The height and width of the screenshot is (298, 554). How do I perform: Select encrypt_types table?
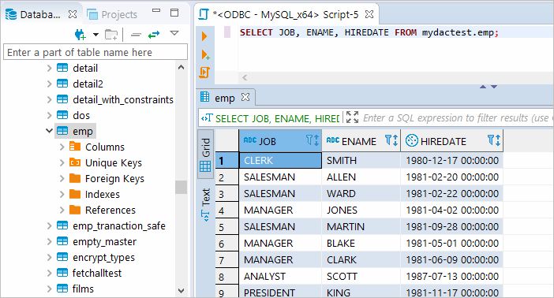click(x=103, y=257)
